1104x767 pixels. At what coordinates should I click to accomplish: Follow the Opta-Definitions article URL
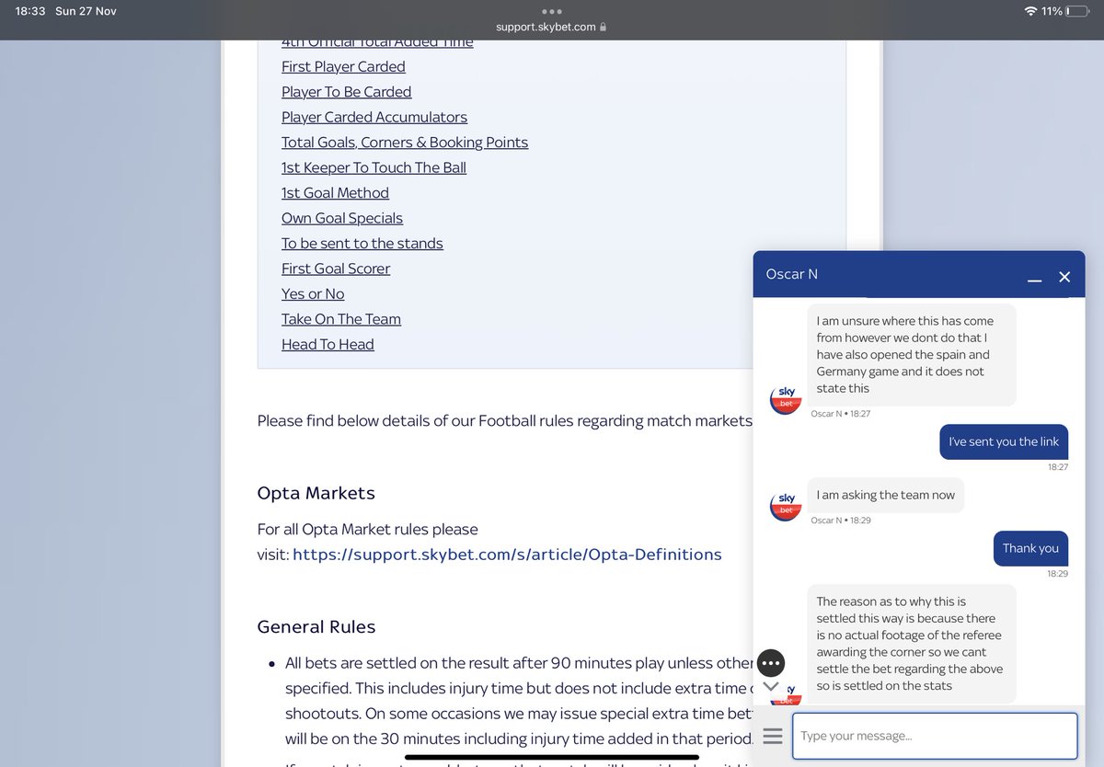pyautogui.click(x=507, y=555)
